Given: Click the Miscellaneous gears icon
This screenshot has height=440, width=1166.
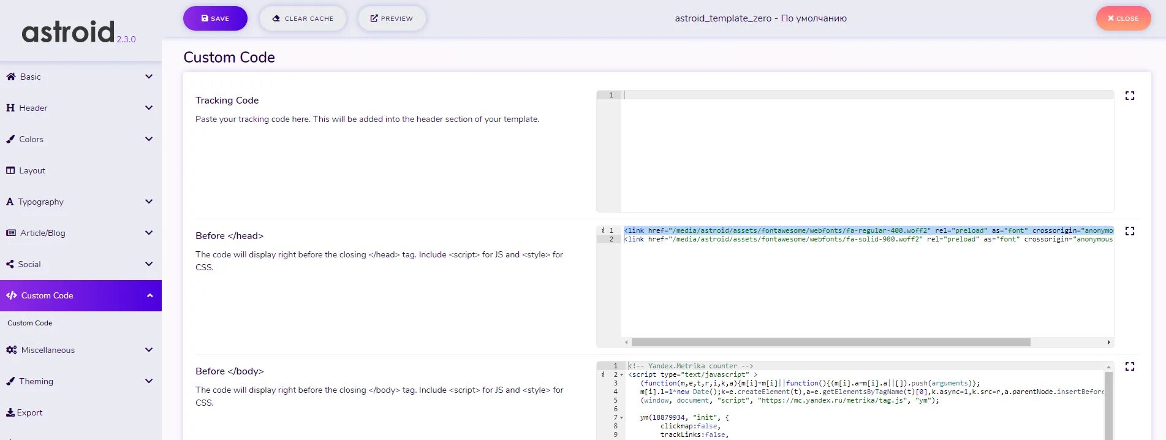Looking at the screenshot, I should click(11, 350).
